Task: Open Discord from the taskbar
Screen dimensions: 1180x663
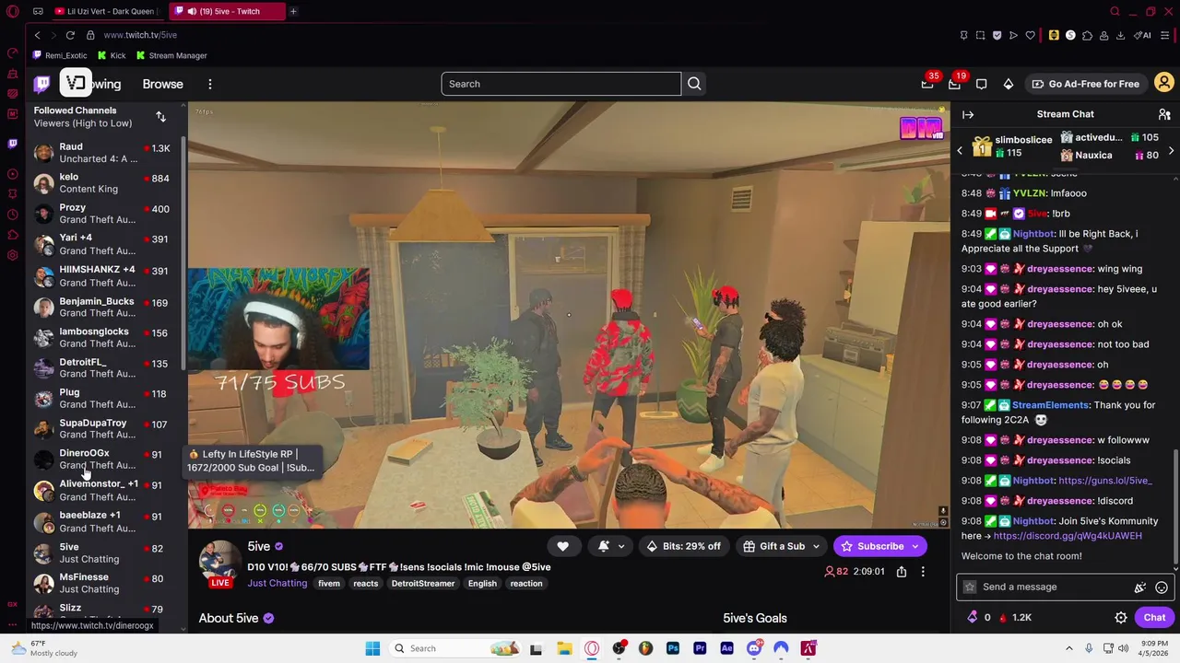Action: (754, 648)
